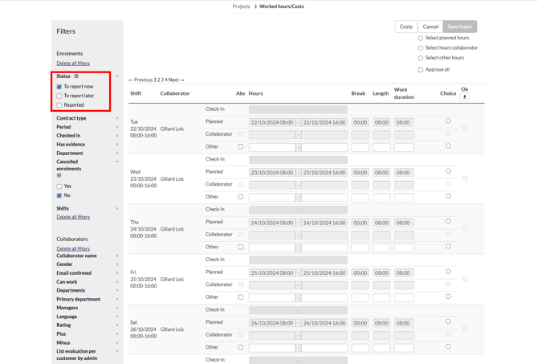Enable the Reported status filter
The height and width of the screenshot is (364, 538).
[x=59, y=105]
